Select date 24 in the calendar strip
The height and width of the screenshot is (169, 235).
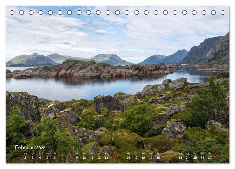coord(187,158)
